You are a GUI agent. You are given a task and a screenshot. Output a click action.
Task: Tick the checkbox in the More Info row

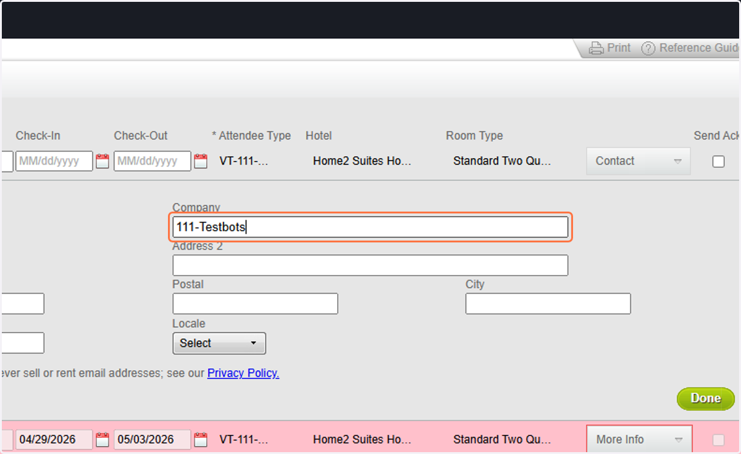pos(718,440)
